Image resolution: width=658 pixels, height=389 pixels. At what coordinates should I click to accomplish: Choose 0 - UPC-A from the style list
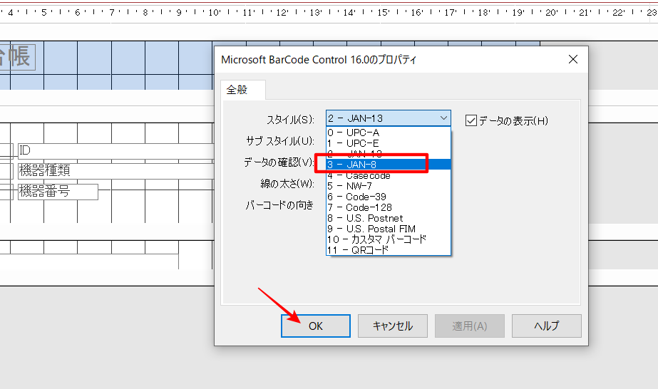(x=388, y=133)
